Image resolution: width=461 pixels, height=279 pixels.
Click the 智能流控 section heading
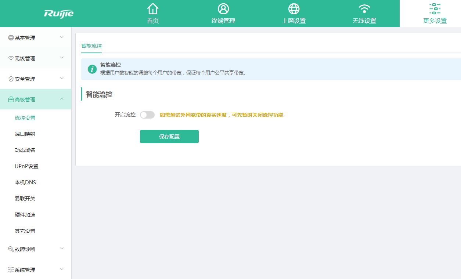99,94
